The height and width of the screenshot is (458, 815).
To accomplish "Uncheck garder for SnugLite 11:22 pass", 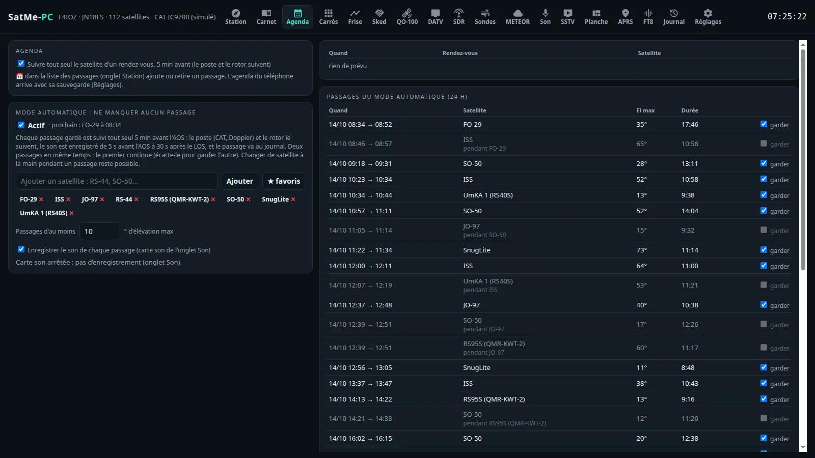I will (764, 250).
